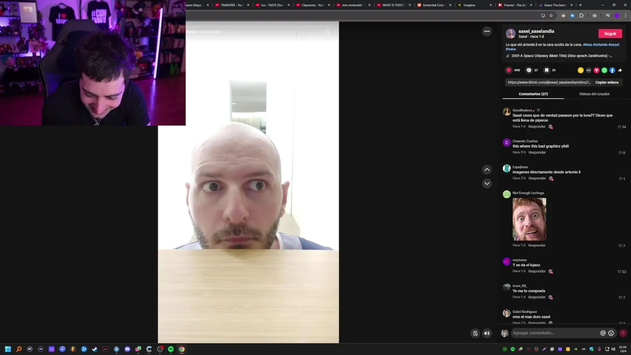
Task: Send comment with the red arrow button
Action: [x=623, y=333]
